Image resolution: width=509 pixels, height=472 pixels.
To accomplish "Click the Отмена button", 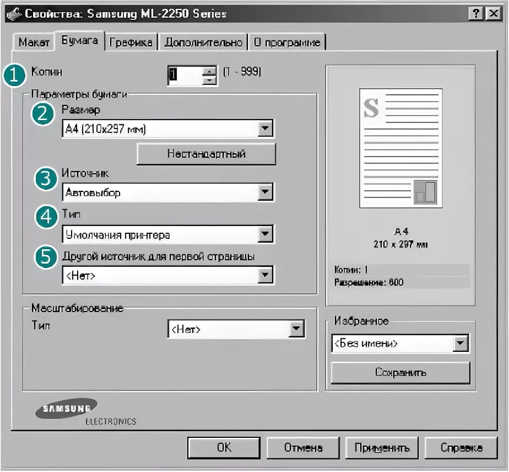I will [303, 448].
